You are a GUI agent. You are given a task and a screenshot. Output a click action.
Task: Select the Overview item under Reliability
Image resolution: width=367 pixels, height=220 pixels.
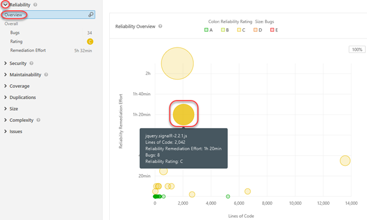click(49, 15)
